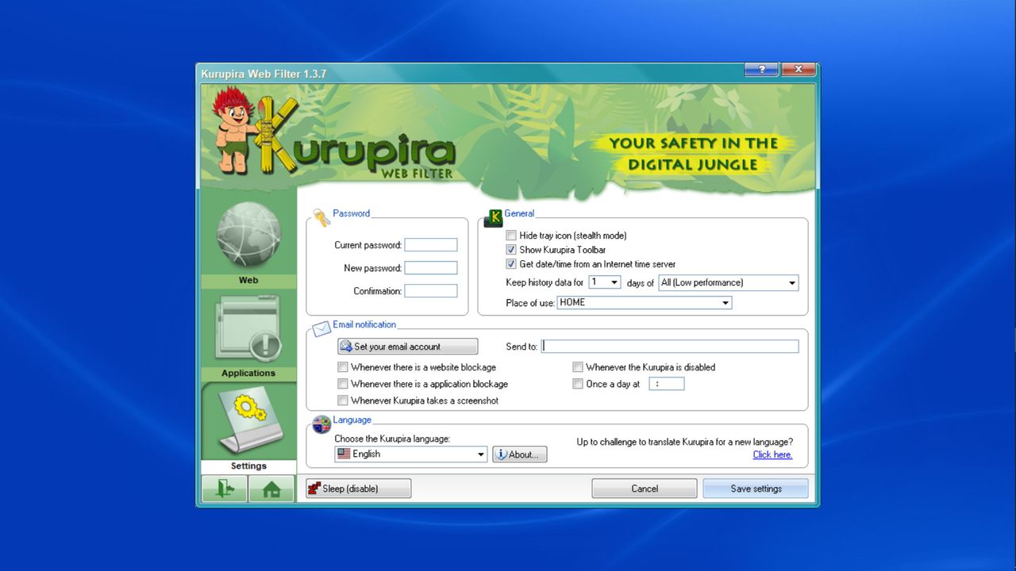Open the About... dialog button
1016x571 pixels.
click(x=520, y=454)
